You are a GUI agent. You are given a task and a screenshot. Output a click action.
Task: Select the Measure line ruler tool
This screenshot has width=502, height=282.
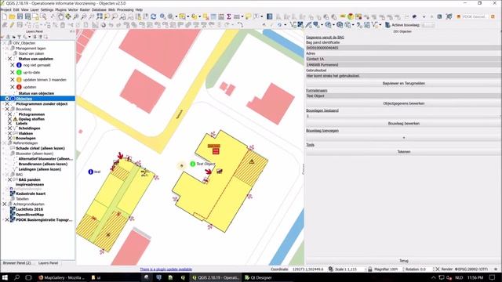(x=237, y=16)
